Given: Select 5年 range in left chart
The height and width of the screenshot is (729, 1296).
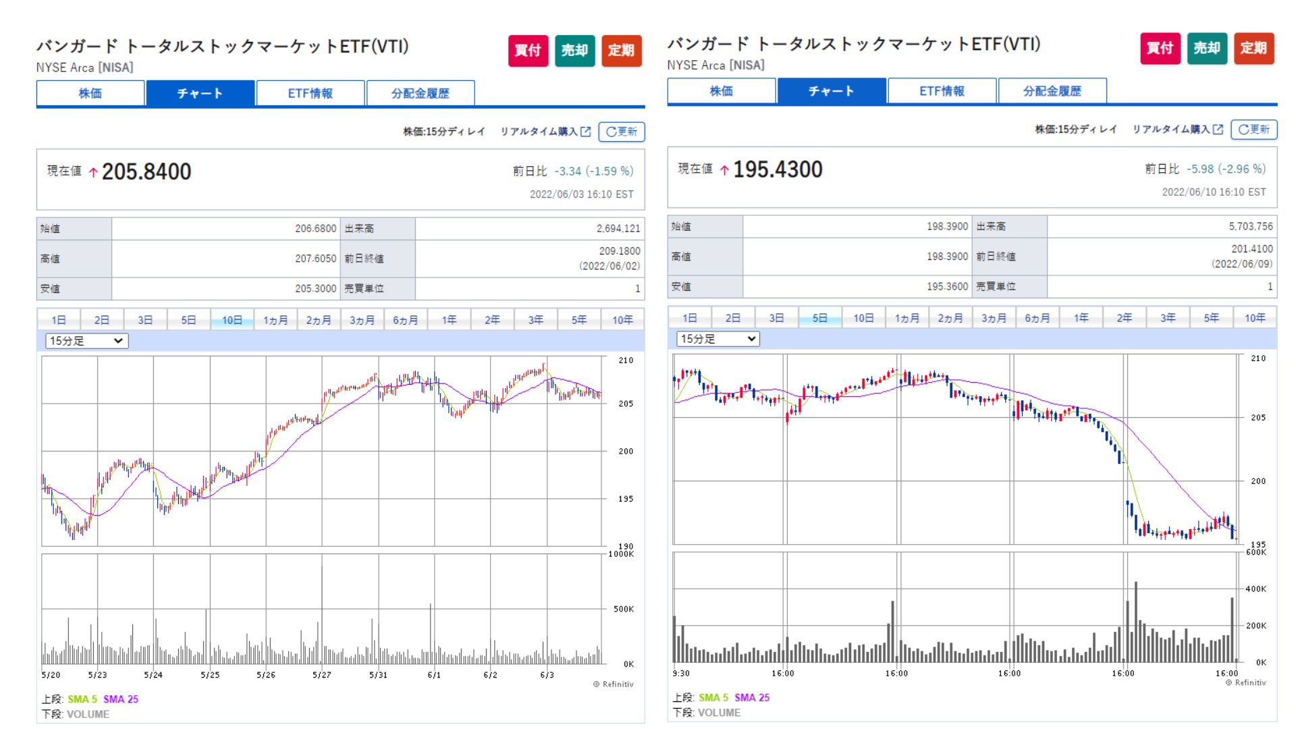Looking at the screenshot, I should [579, 320].
